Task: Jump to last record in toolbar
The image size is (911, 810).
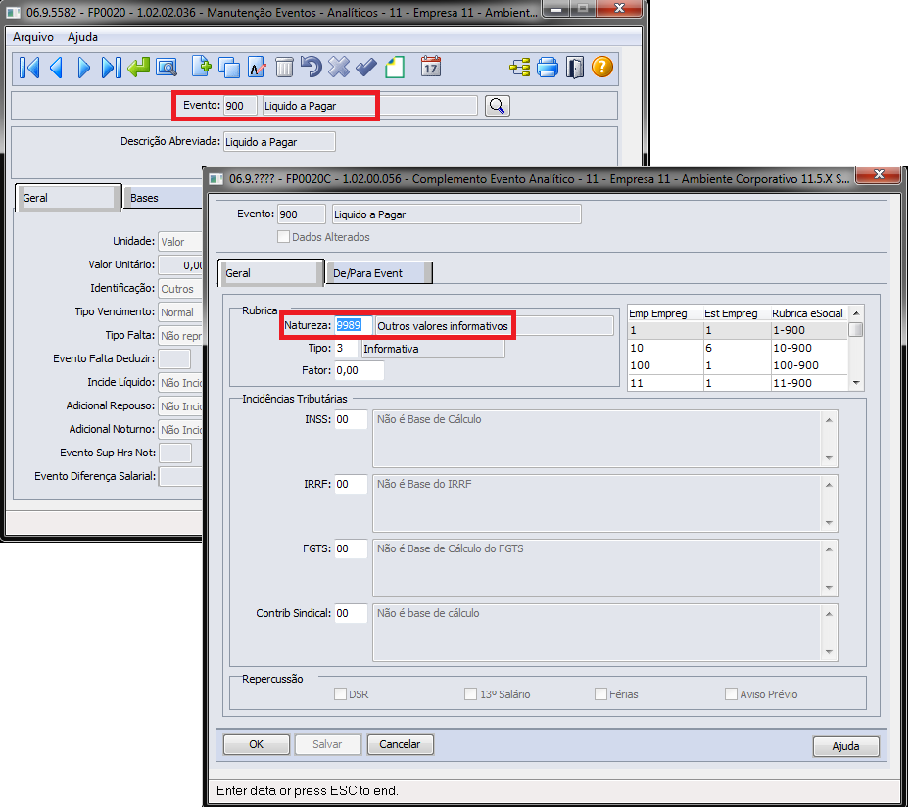Action: coord(111,68)
